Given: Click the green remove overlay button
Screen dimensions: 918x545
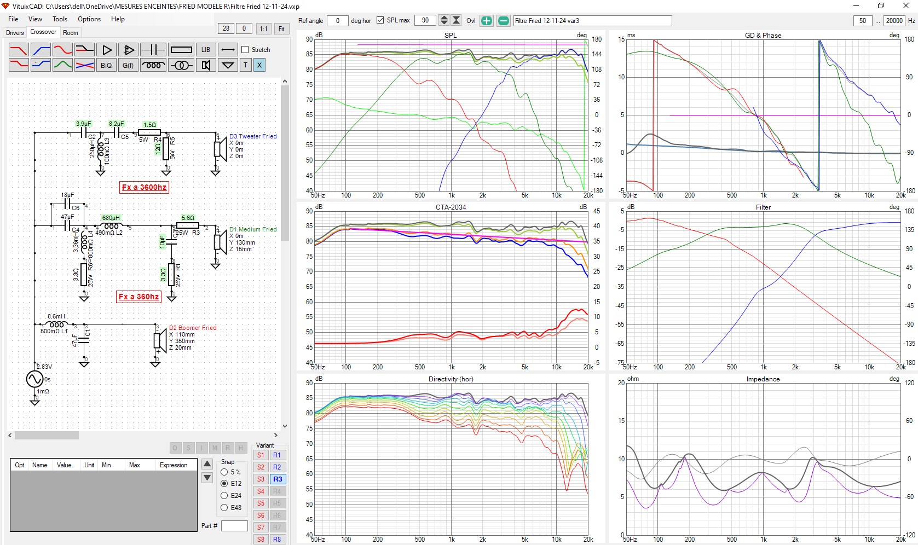Looking at the screenshot, I should 504,21.
